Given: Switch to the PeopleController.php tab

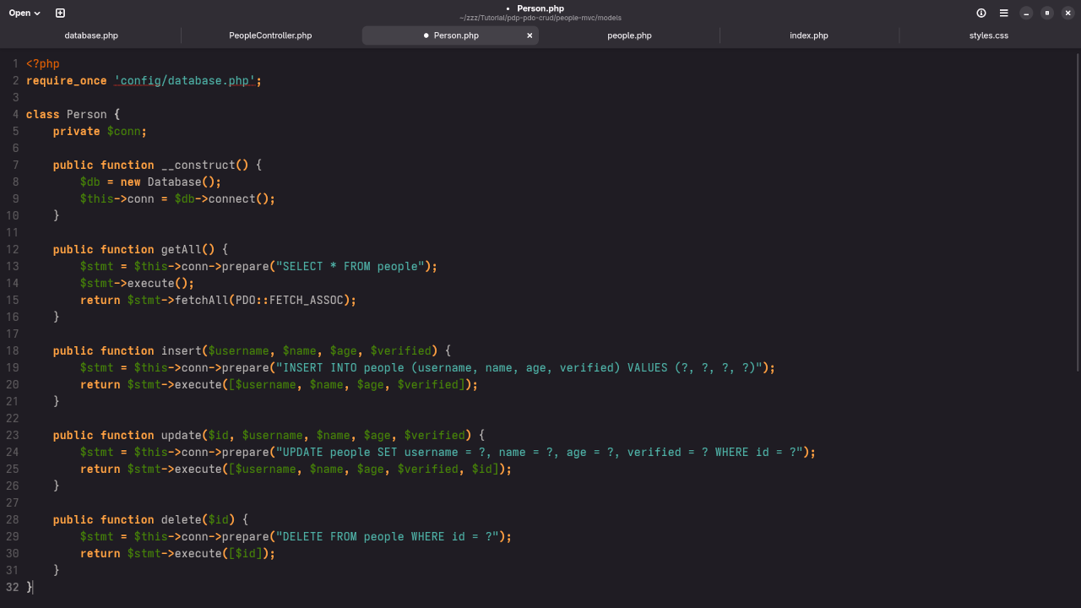Looking at the screenshot, I should pyautogui.click(x=270, y=35).
